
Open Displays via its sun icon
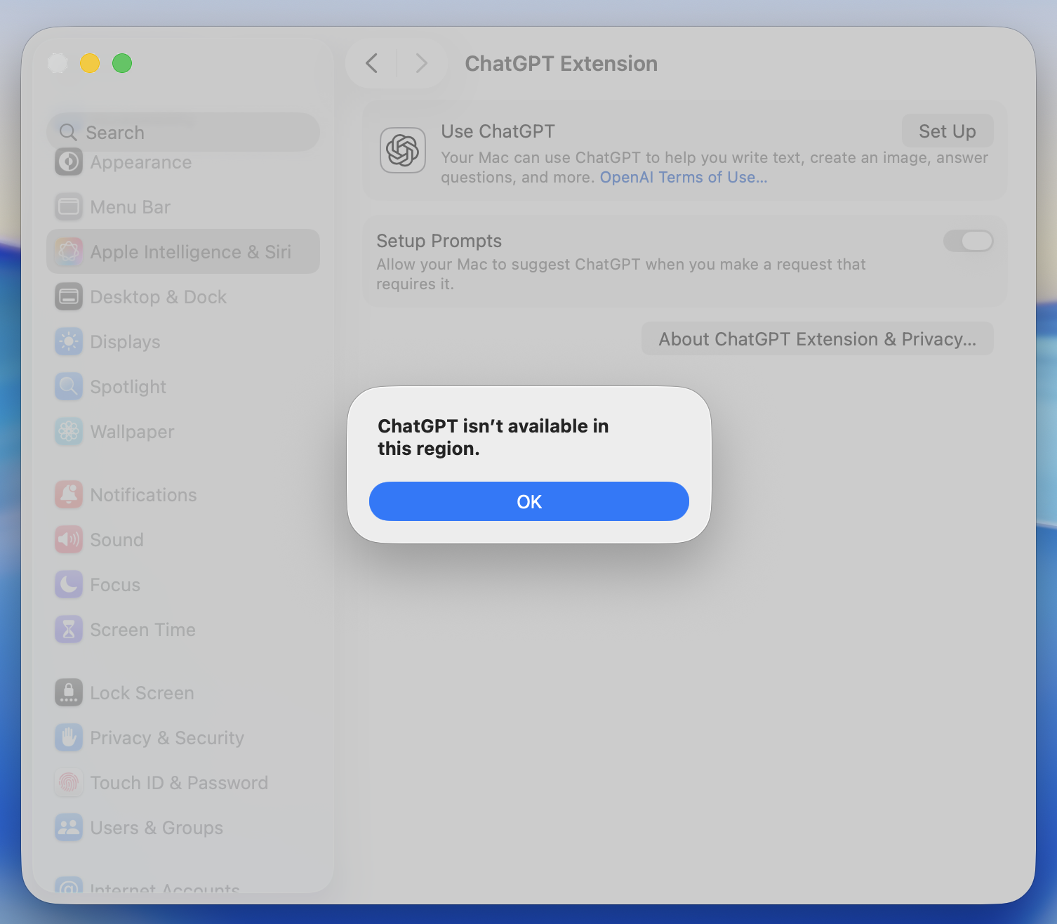click(69, 342)
